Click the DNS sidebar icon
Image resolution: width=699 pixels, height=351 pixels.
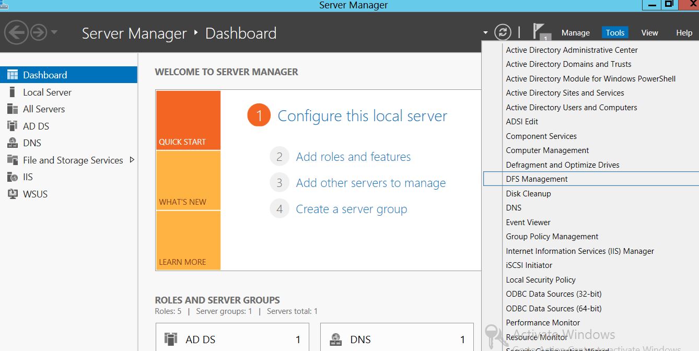coord(13,143)
